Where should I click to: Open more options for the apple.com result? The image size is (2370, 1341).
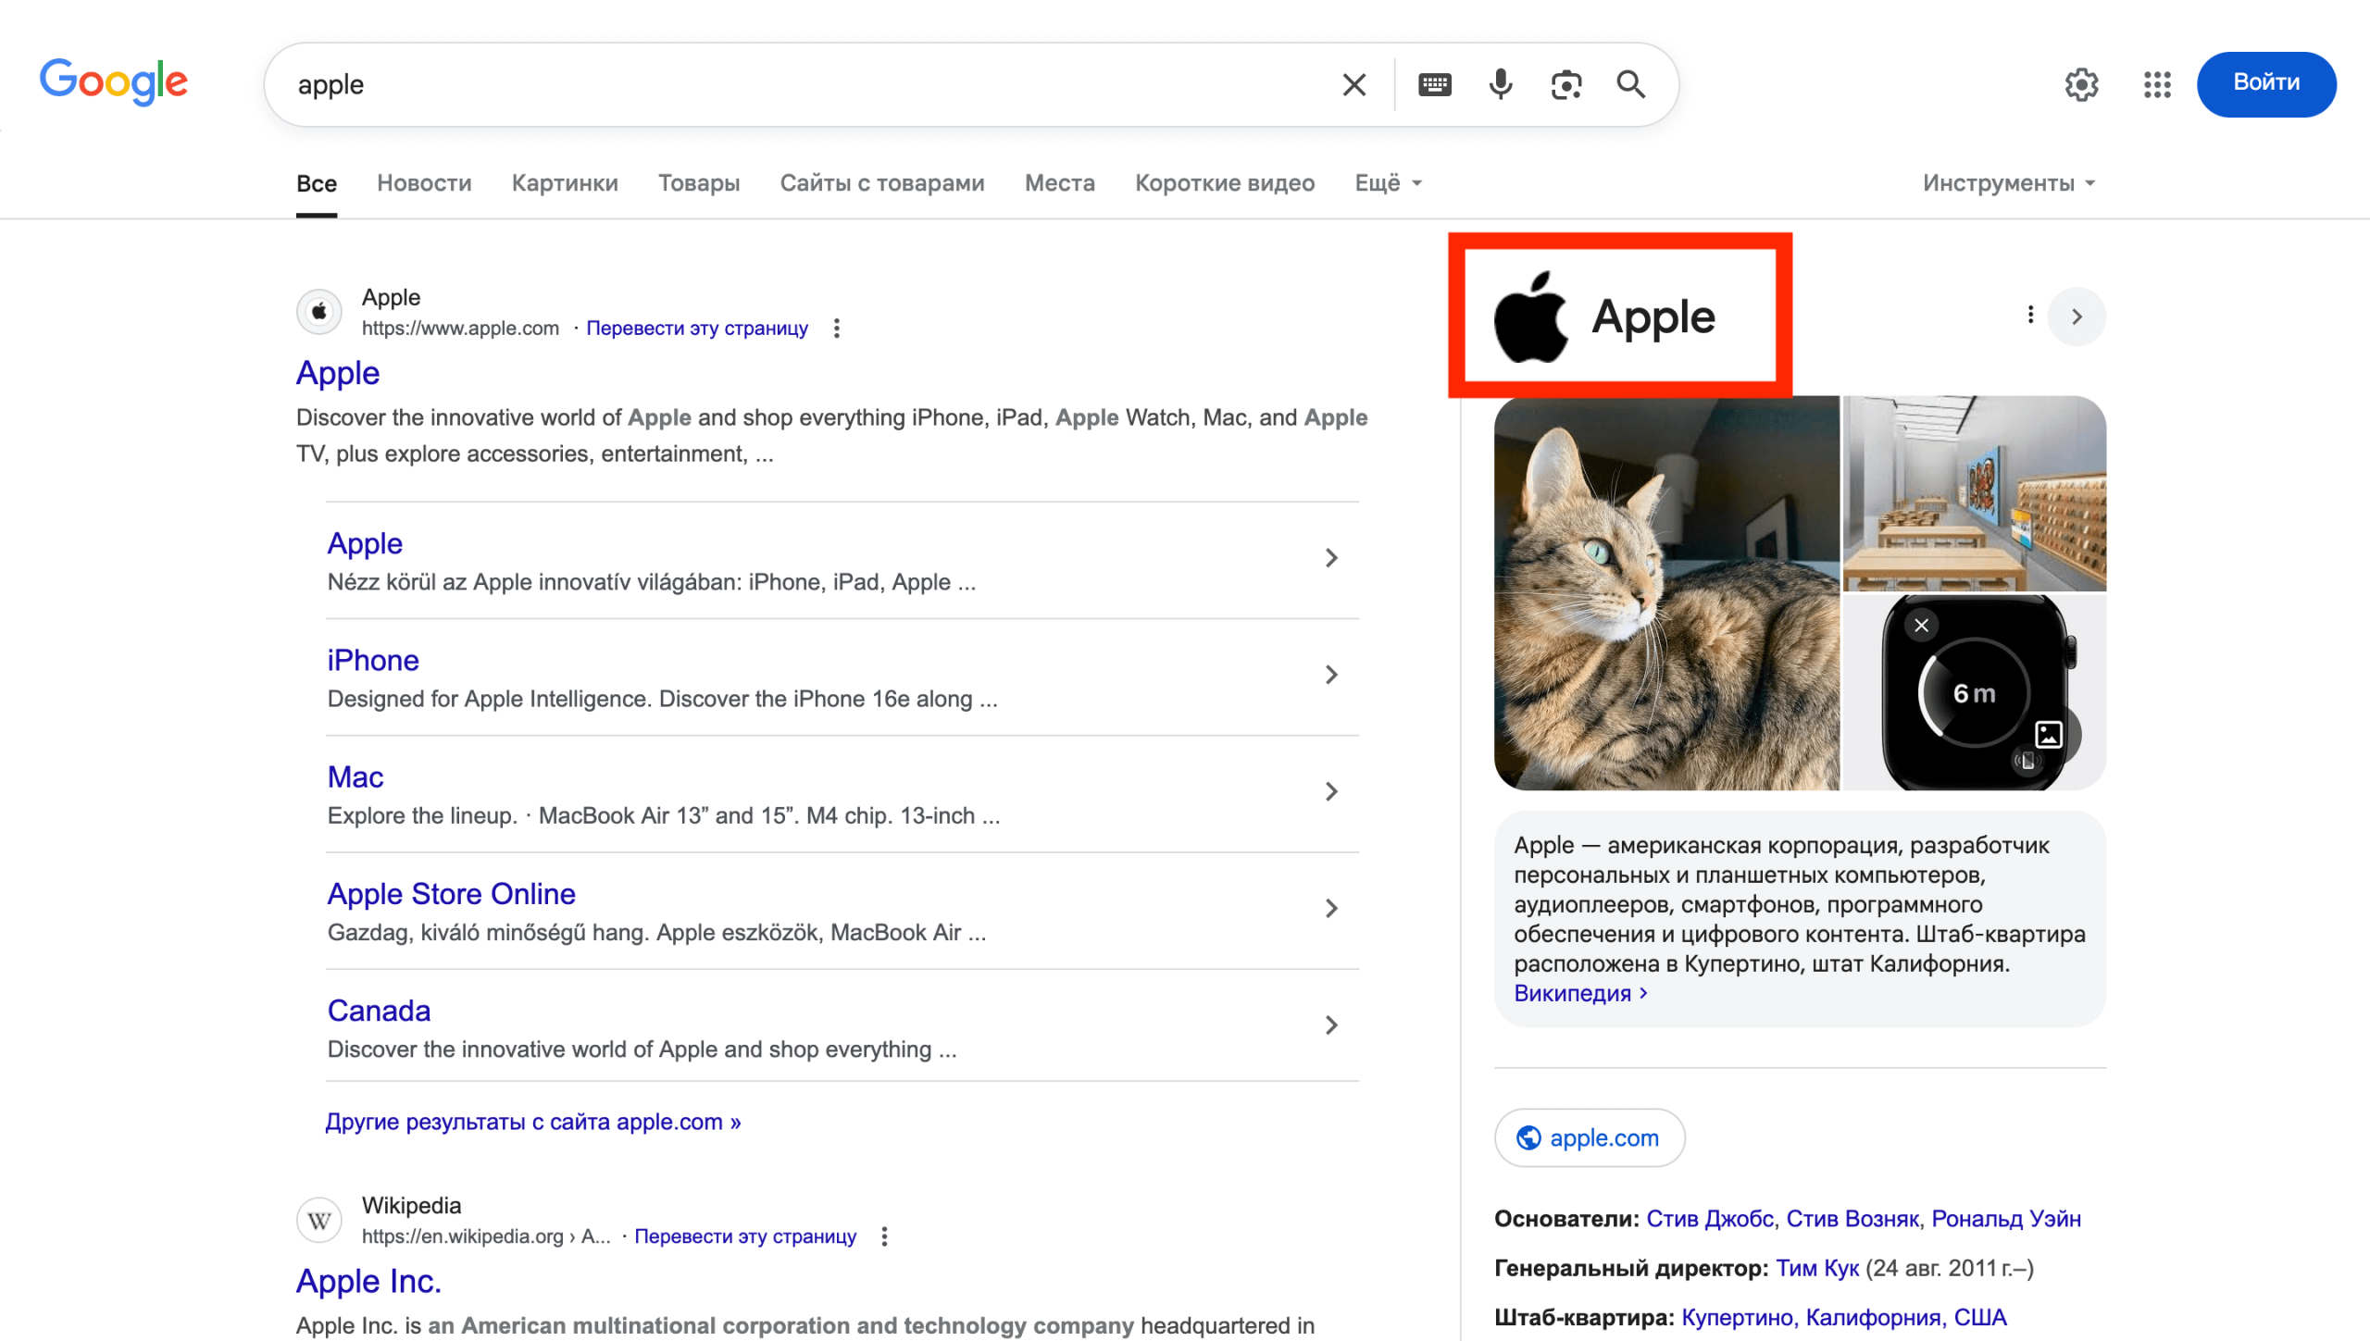[837, 329]
